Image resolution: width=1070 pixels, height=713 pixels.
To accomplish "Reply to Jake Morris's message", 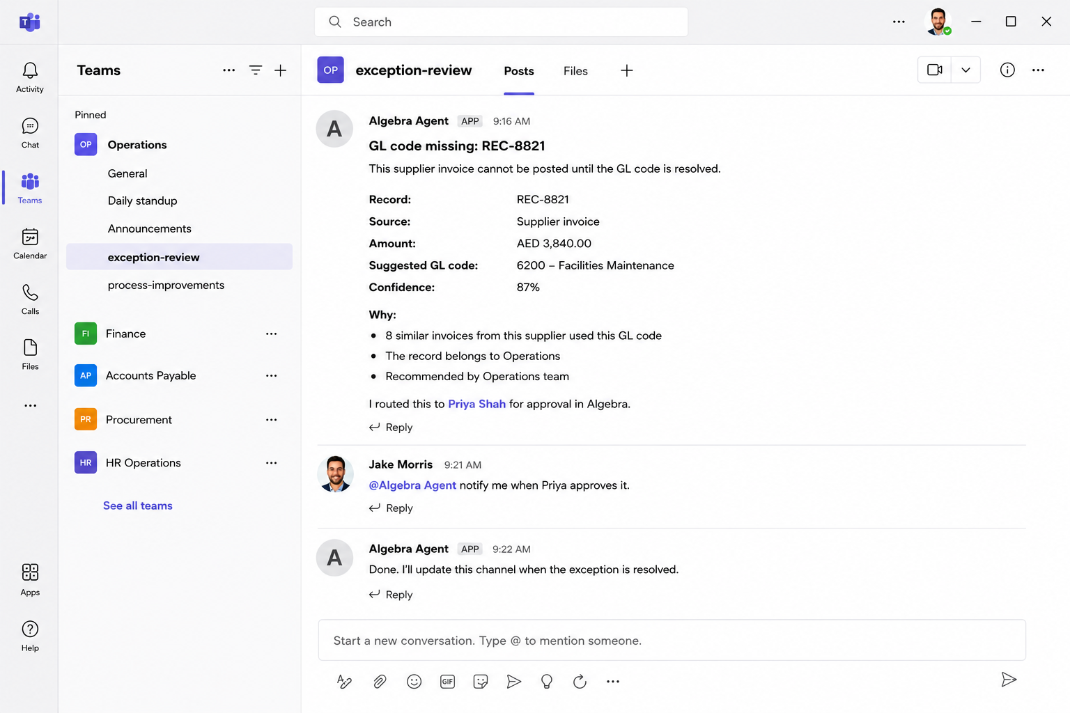I will coord(391,508).
